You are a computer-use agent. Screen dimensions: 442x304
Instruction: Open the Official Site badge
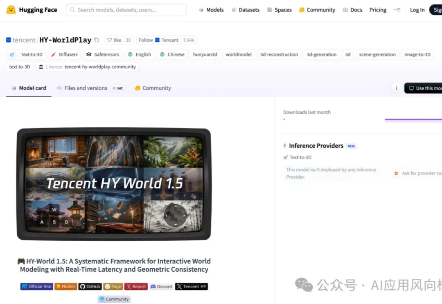tap(37, 286)
